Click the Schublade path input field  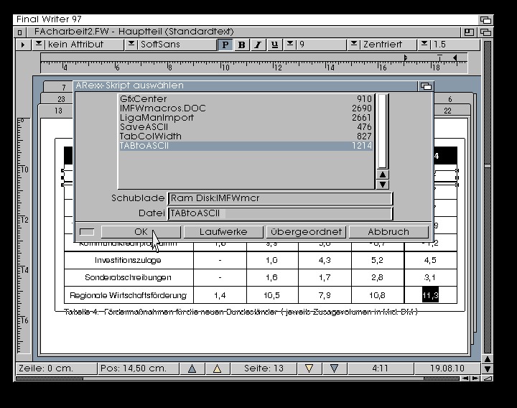click(x=279, y=198)
